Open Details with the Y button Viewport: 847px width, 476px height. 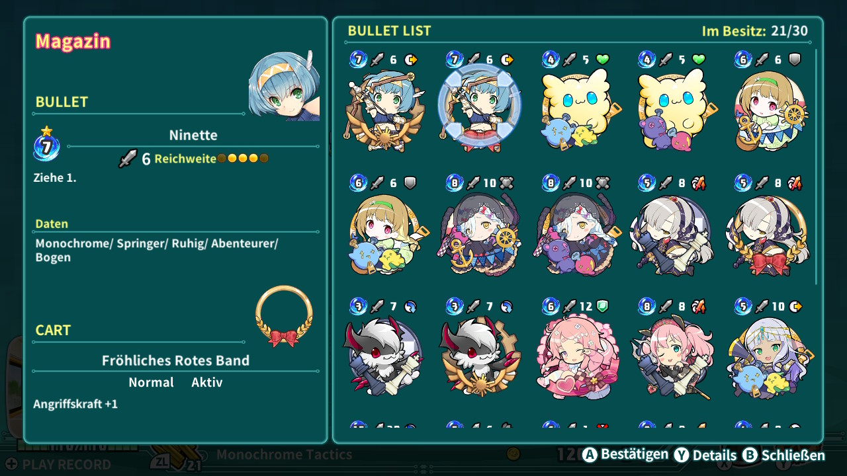point(705,455)
